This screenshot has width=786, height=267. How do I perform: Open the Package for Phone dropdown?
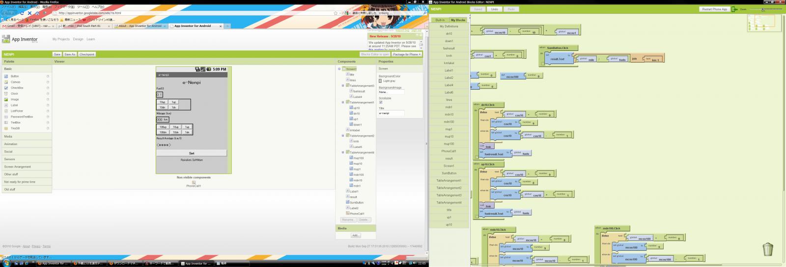pyautogui.click(x=406, y=54)
